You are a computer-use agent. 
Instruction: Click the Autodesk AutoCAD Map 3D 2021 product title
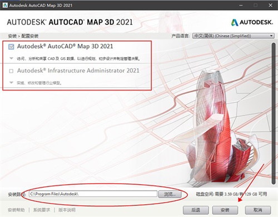[x=65, y=46]
